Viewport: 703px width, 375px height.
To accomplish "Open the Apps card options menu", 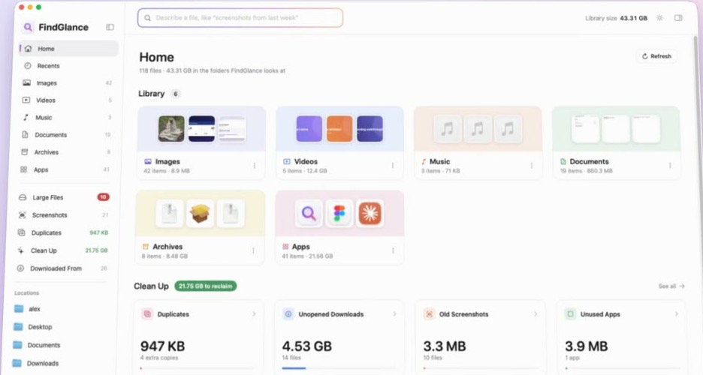I will pyautogui.click(x=393, y=250).
